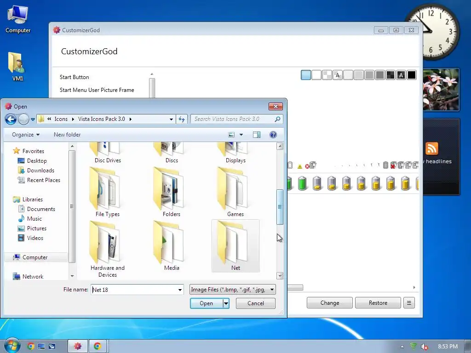
Task: Click the file list scroll-down arrow
Action: click(280, 276)
